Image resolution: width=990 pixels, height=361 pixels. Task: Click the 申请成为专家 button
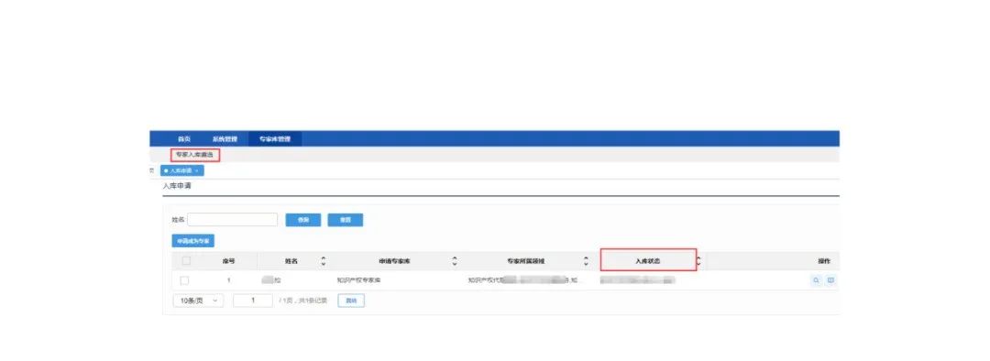pyautogui.click(x=193, y=241)
